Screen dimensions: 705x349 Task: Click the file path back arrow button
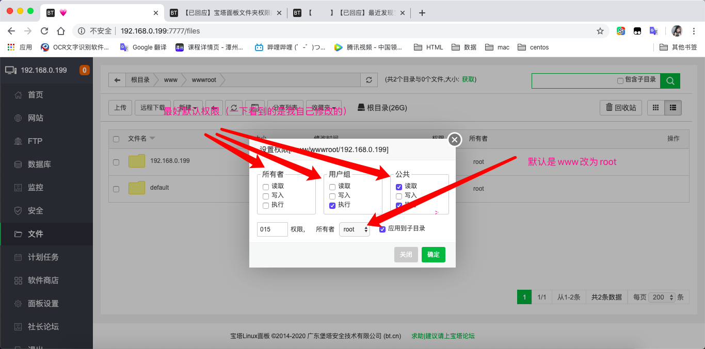pyautogui.click(x=117, y=80)
